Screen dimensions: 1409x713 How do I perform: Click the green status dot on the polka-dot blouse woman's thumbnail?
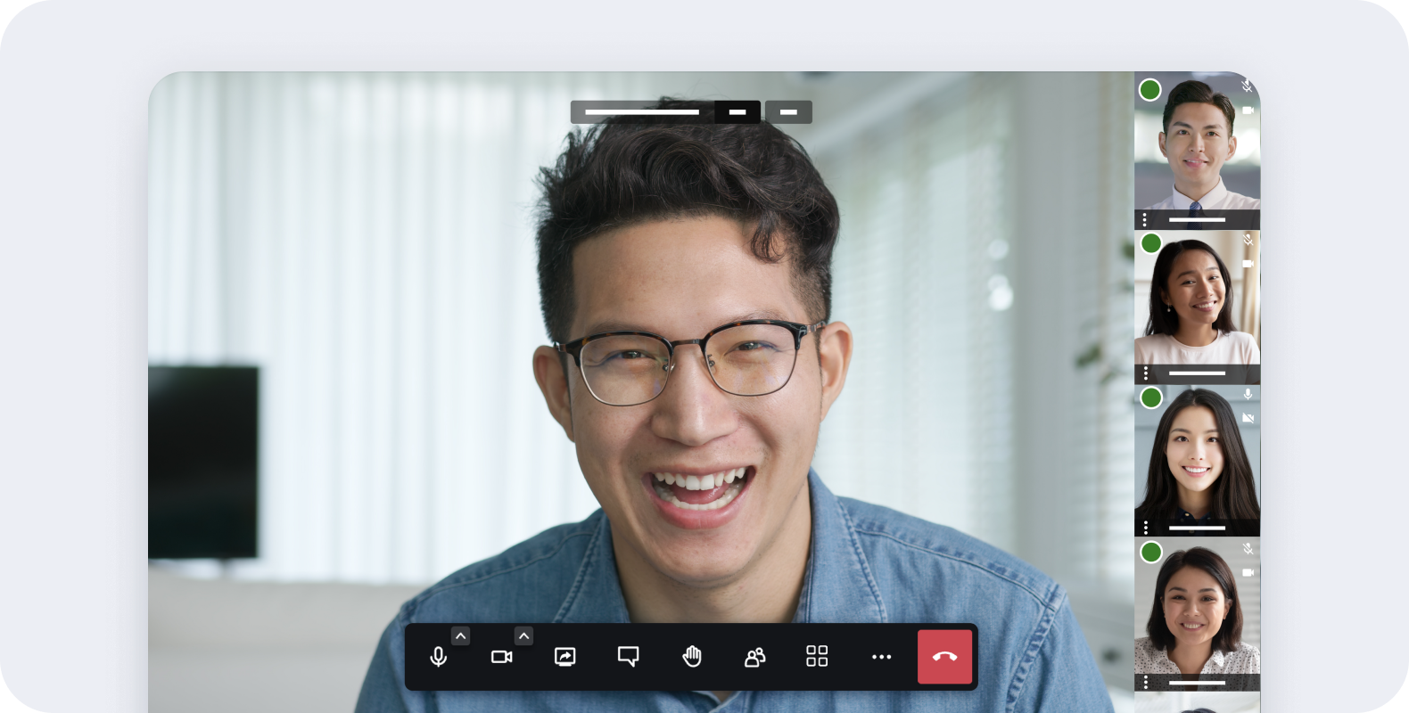coord(1151,552)
